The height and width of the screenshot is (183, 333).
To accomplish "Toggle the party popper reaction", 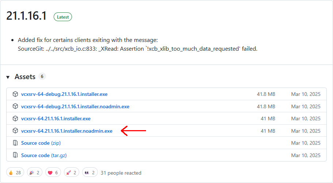I will click(35, 172).
